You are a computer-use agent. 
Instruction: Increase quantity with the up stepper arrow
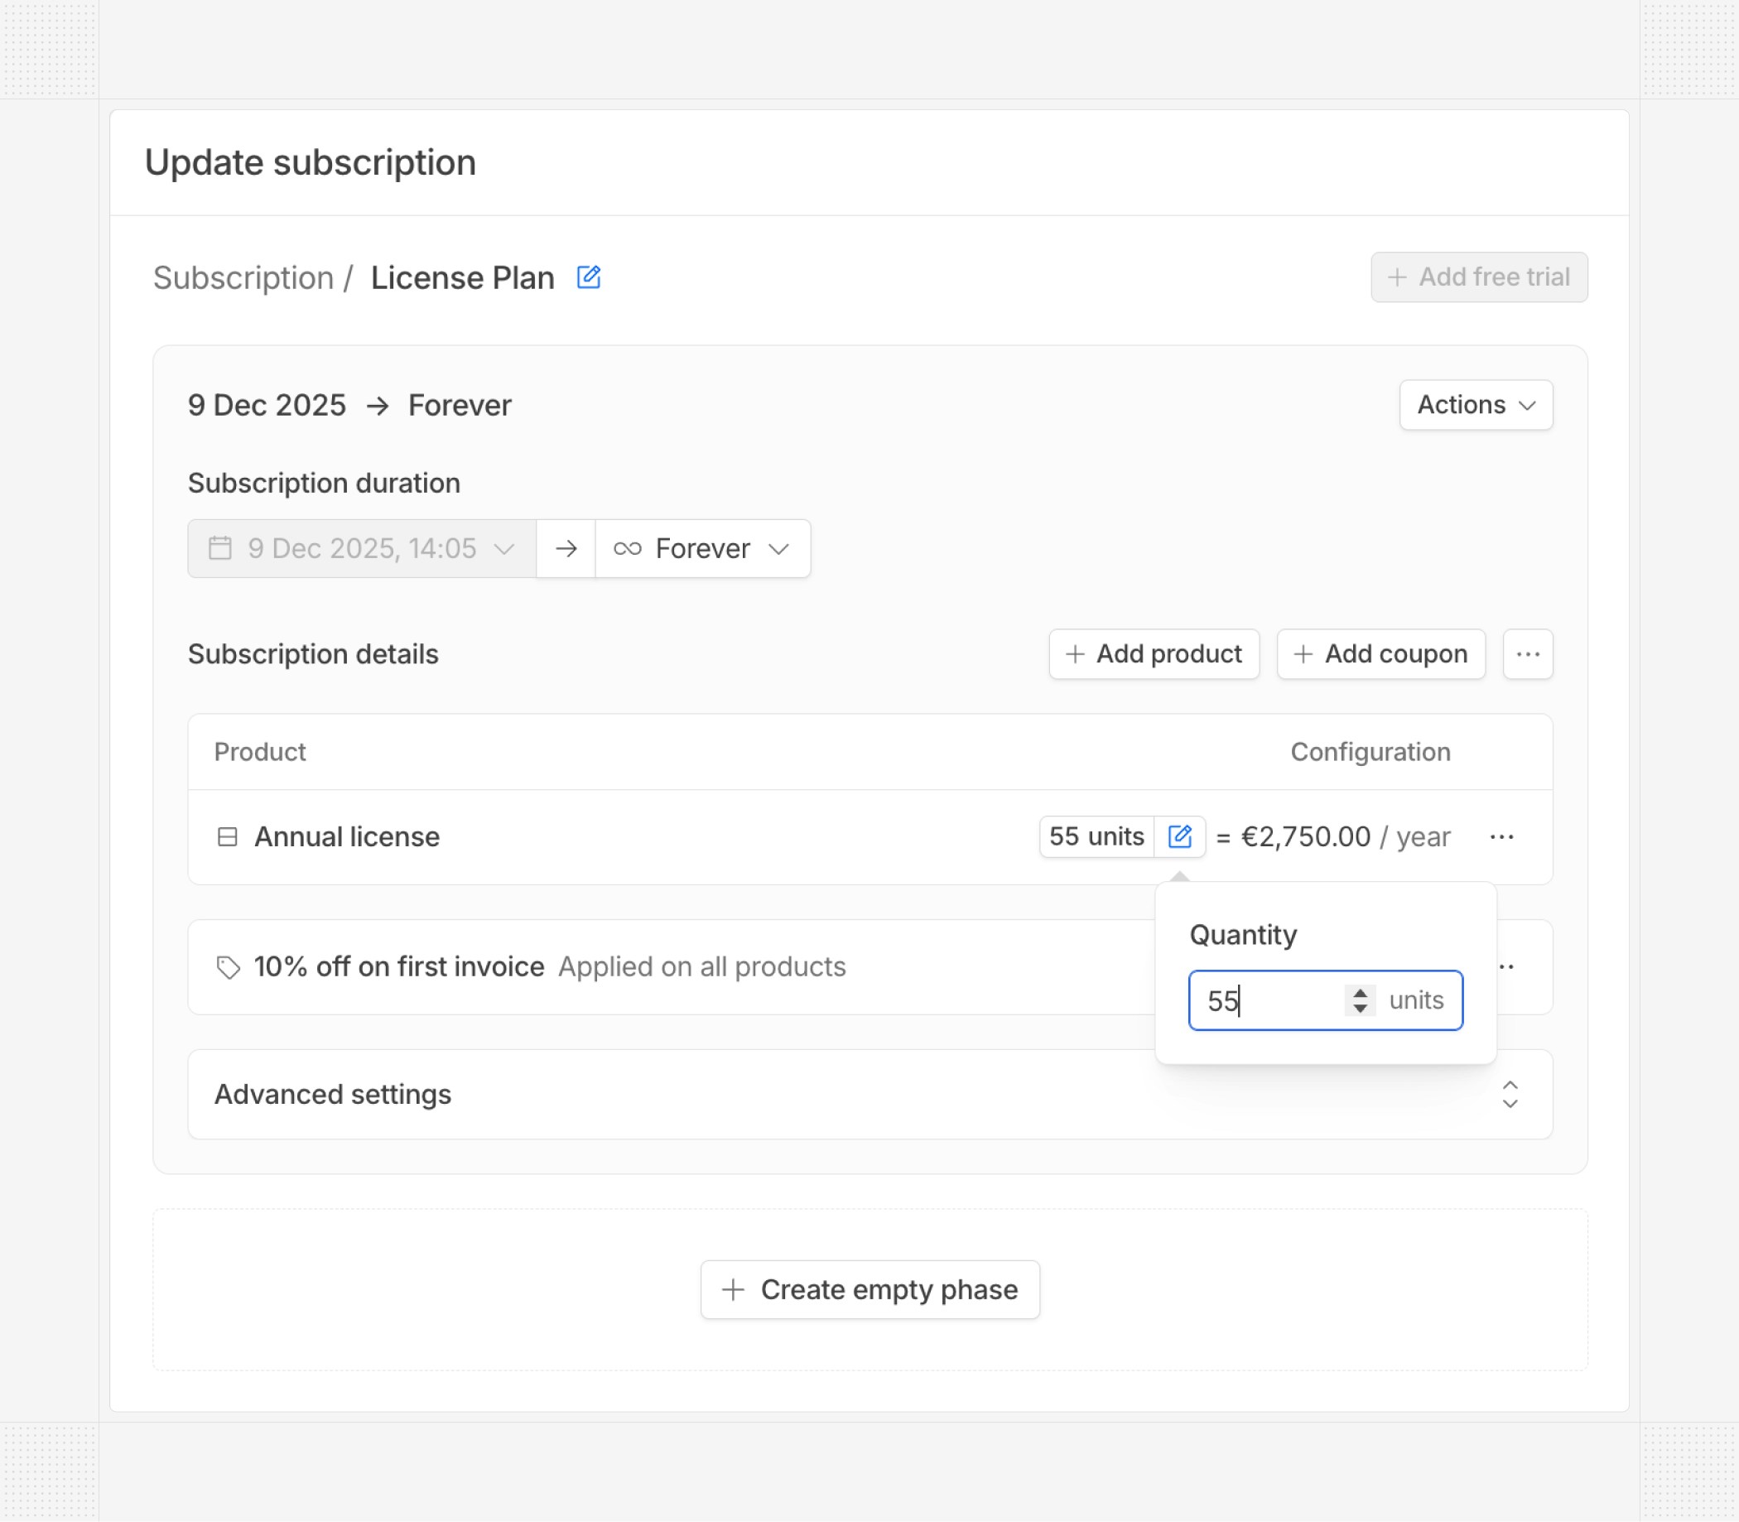(x=1361, y=992)
